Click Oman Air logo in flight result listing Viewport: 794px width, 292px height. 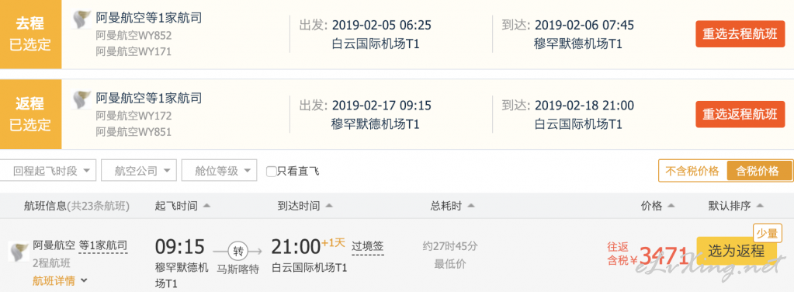coord(18,252)
